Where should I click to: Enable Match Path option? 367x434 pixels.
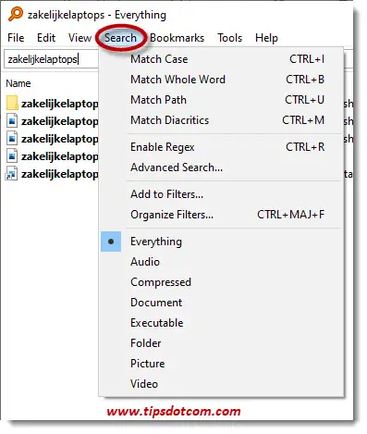221,100
